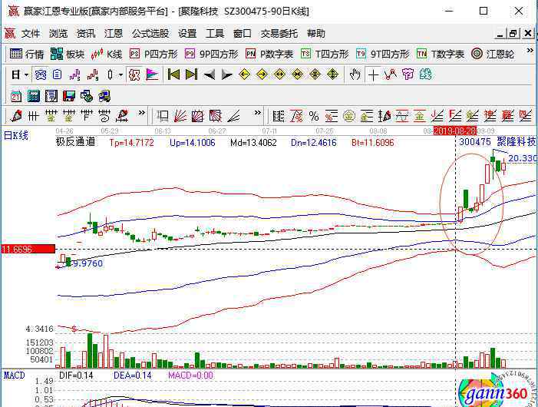
Task: Expand drawing tools overflow chevron
Action: pyautogui.click(x=142, y=113)
